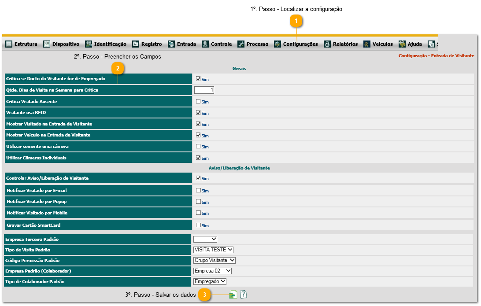Open Tipo de Visita Padrão dropdown
481x306 pixels.
[213, 250]
